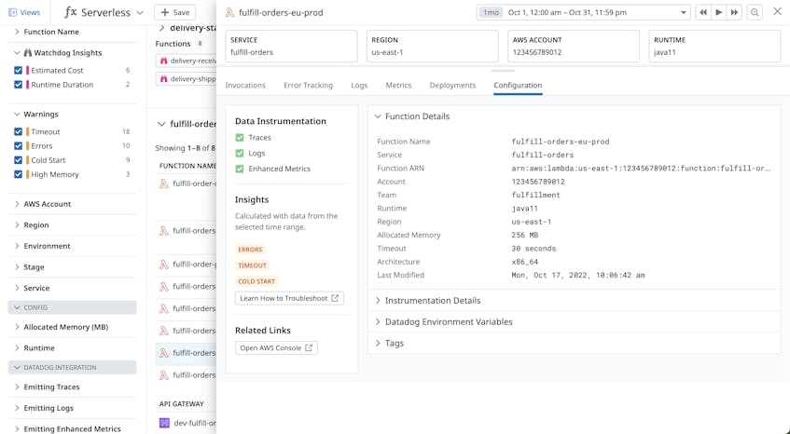This screenshot has height=434, width=790.
Task: Click the Function ARN value text
Action: coord(641,169)
